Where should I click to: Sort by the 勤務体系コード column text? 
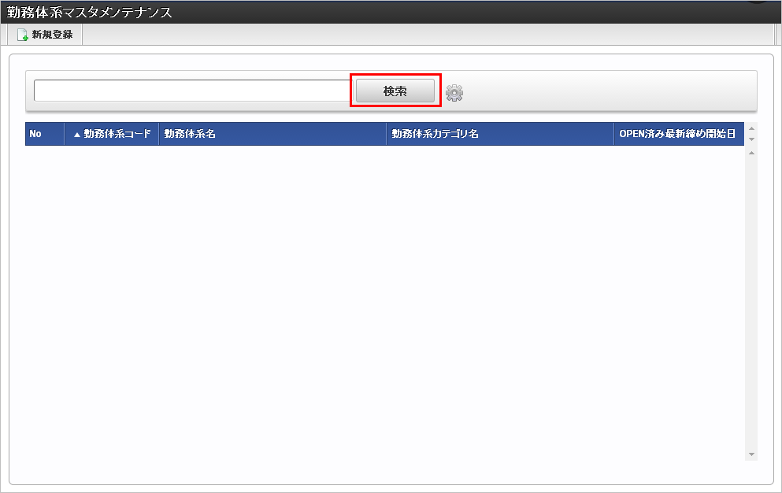click(117, 134)
